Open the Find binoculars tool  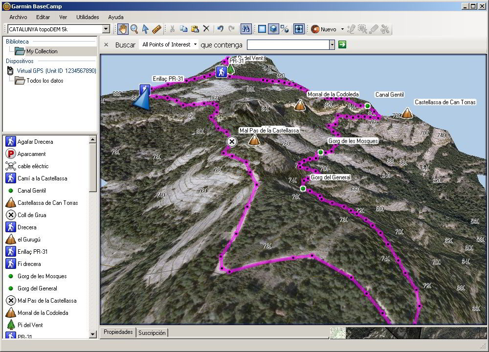tap(246, 29)
